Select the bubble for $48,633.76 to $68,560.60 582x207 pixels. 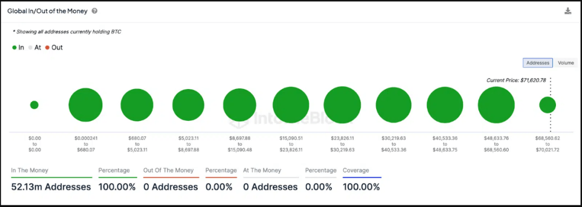[x=496, y=105]
